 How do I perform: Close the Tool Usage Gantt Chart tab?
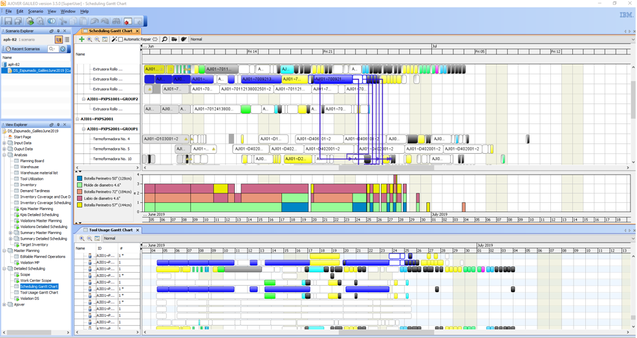pos(138,229)
